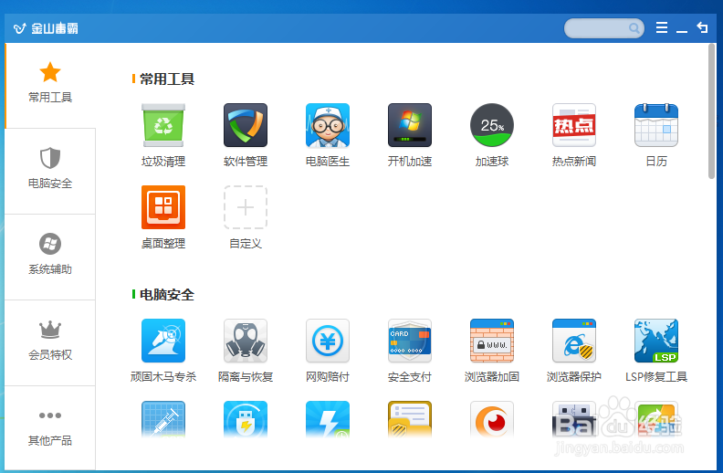723x473 pixels.
Task: Minimize the 金山毒霸 window
Action: click(682, 29)
